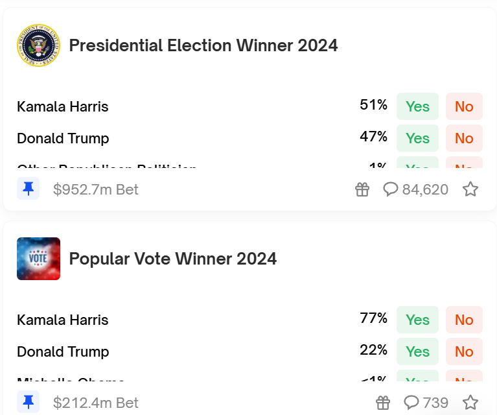The image size is (497, 415).
Task: Bet No on Kamala Harris for Popular Vote
Action: tap(464, 320)
